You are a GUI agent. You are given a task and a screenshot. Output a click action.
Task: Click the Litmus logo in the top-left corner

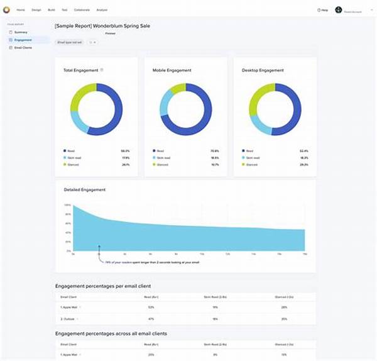coord(6,10)
